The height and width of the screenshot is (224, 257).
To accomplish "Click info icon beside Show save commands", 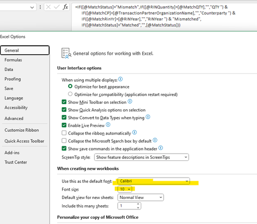I will click(161, 148).
